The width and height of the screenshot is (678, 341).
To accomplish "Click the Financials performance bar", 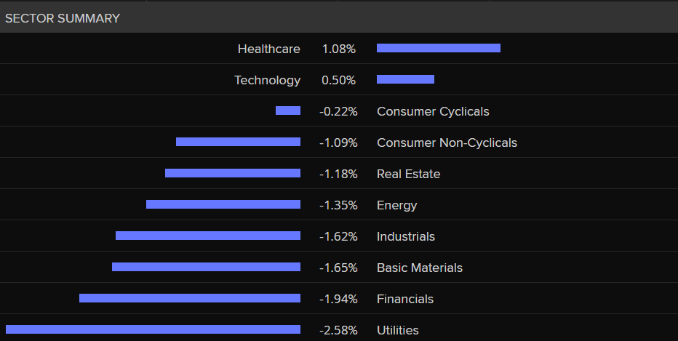I will pos(189,298).
